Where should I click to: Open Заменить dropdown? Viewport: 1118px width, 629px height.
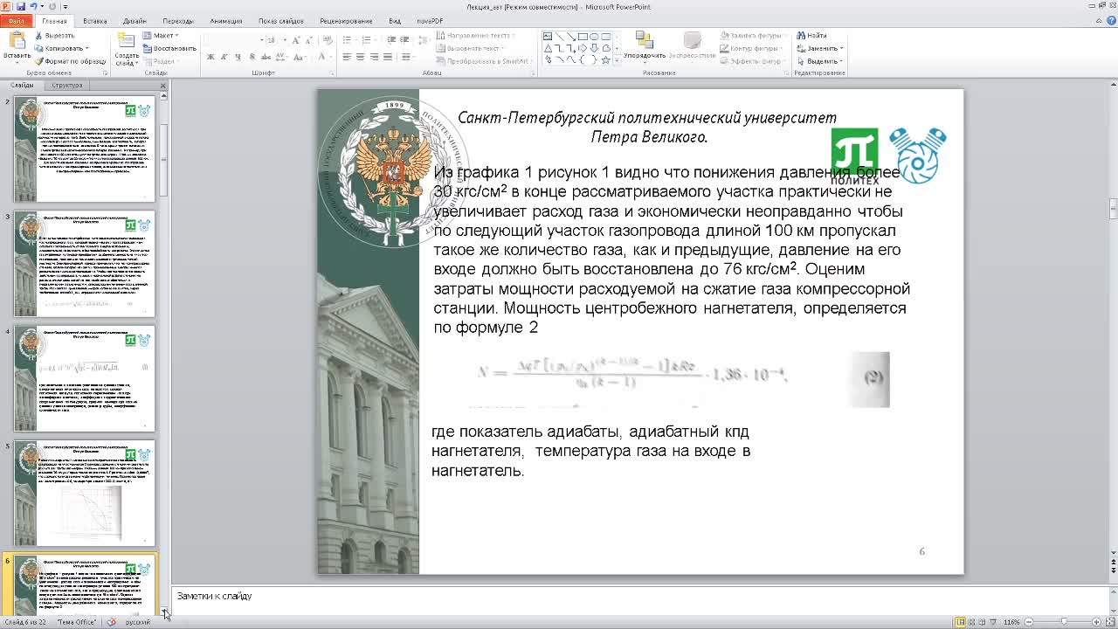pos(820,48)
